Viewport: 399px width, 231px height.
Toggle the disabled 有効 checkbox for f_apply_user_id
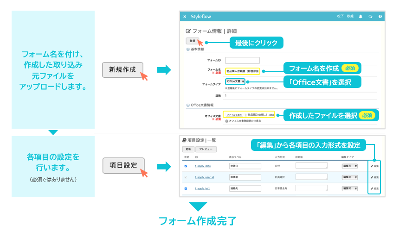[x=186, y=177]
